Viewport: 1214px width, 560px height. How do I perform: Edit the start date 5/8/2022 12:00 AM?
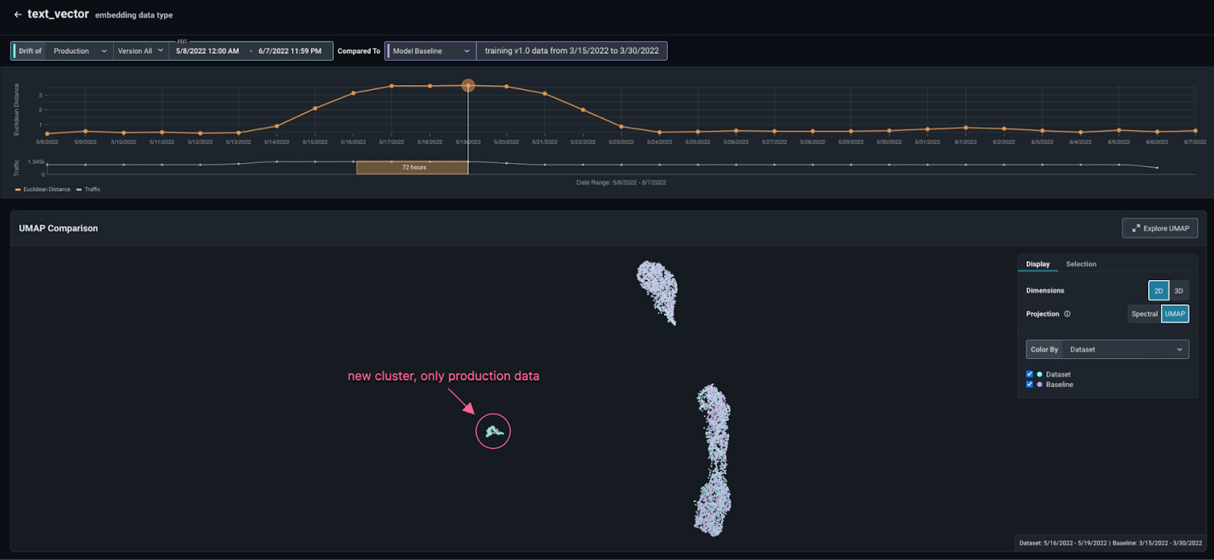207,51
